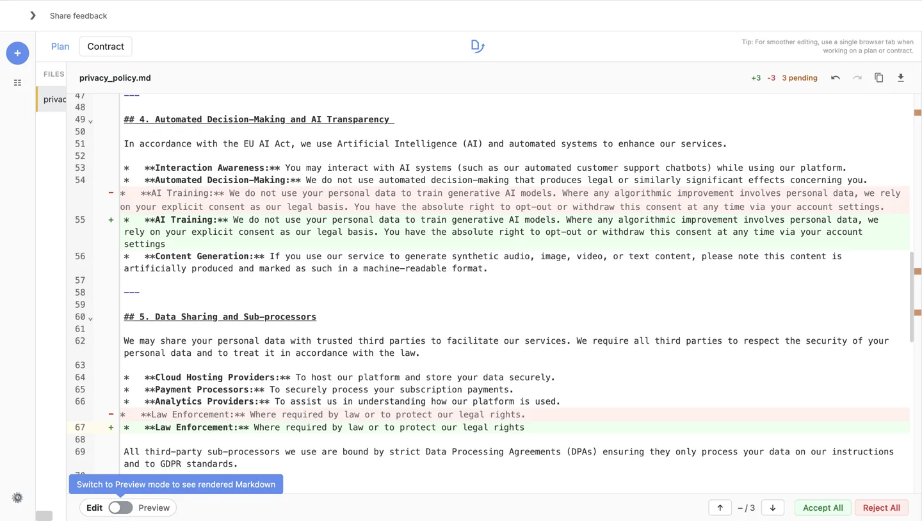Open the list icon in left sidebar
This screenshot has width=922, height=521.
click(17, 83)
